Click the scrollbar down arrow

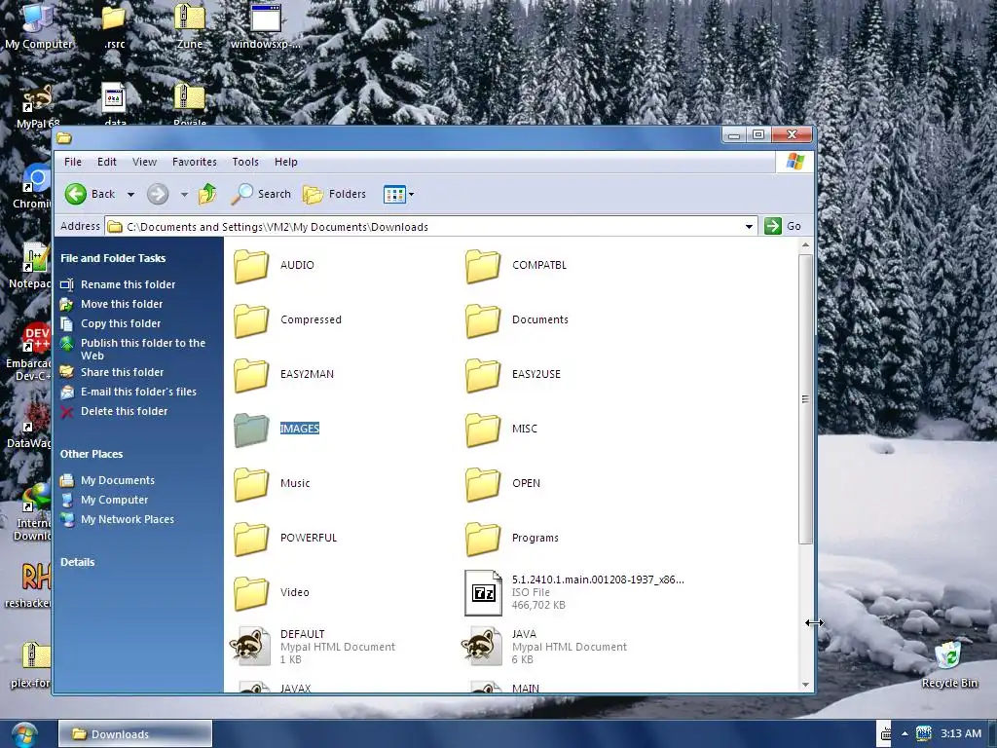pos(805,685)
